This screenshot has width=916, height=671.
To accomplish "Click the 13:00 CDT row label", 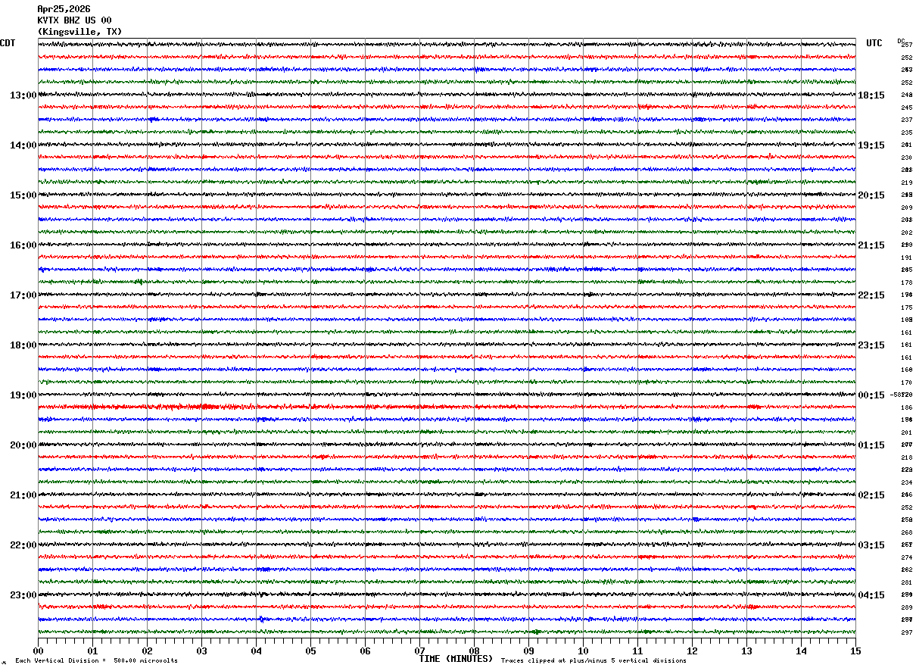I will click(23, 95).
